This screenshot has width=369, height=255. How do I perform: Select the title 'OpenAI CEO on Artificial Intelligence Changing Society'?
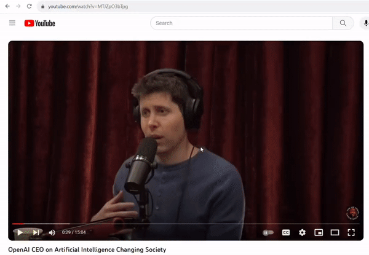(87, 249)
